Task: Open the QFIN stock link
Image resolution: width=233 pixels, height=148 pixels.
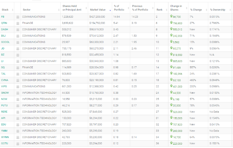Action: click(4, 23)
